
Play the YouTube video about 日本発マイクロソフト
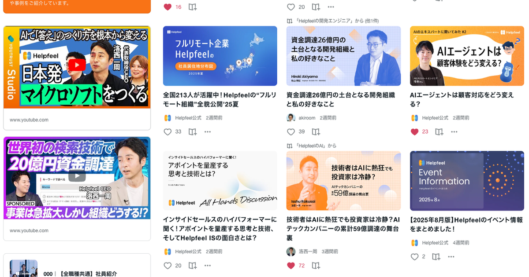tap(77, 66)
